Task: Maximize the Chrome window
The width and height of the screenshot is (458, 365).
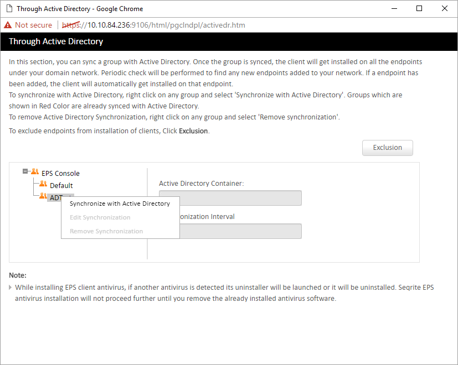Action: (419, 8)
